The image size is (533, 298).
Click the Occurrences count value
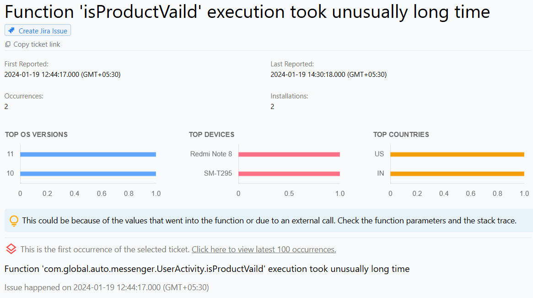click(x=5, y=106)
